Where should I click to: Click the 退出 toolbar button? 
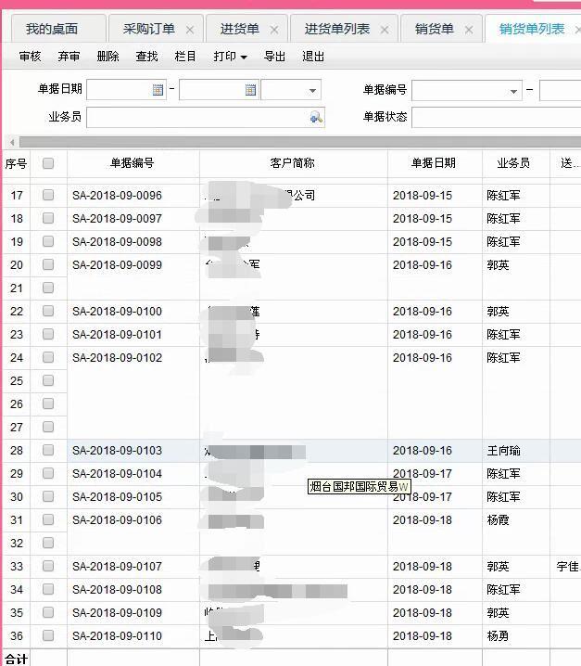click(x=313, y=57)
